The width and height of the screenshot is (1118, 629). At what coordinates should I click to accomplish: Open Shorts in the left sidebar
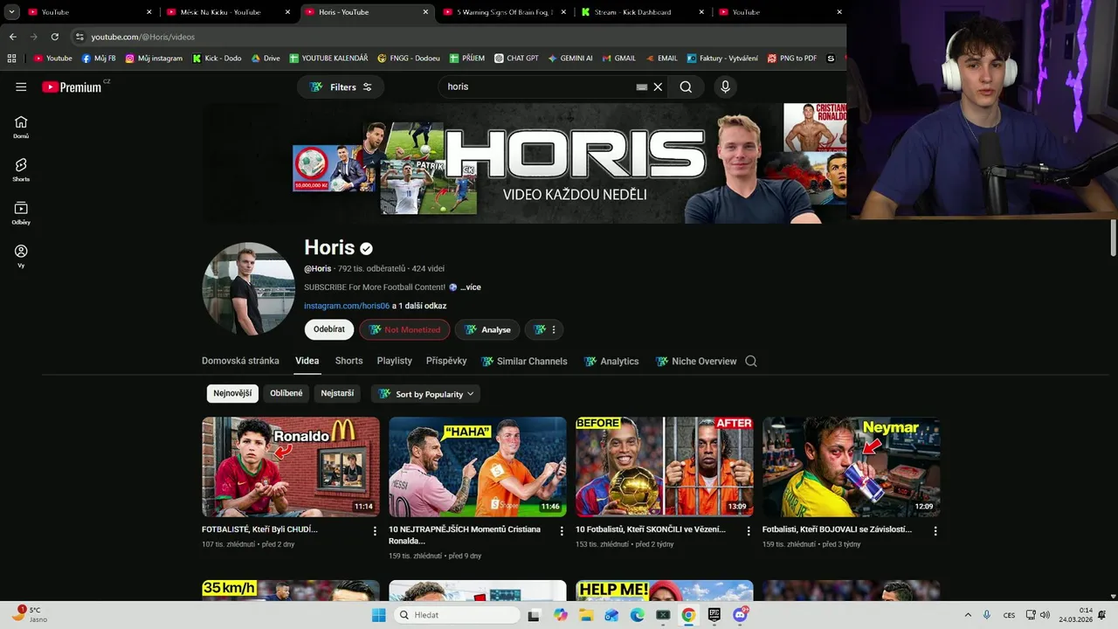click(21, 169)
